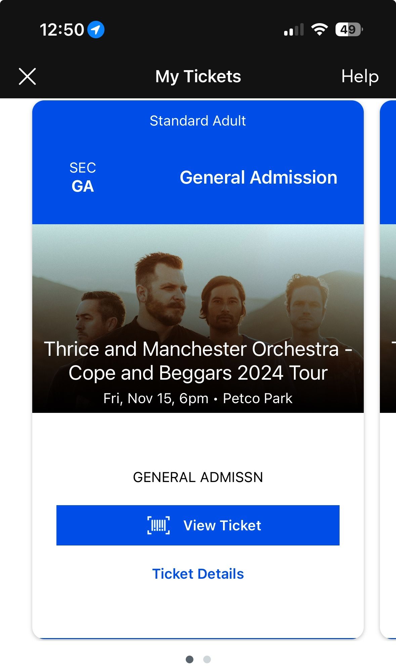Tap the battery indicator showing 49
The width and height of the screenshot is (396, 671).
pyautogui.click(x=349, y=30)
